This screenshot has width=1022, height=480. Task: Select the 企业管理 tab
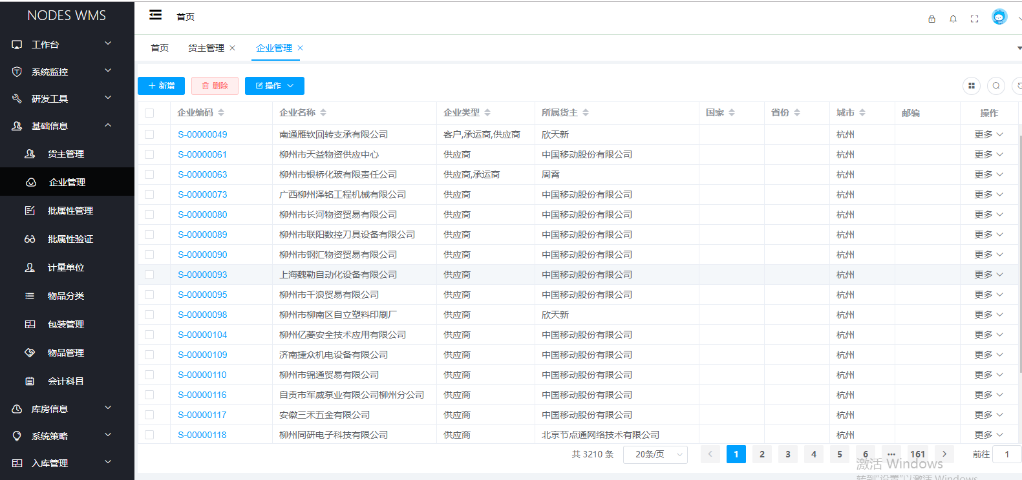[274, 48]
